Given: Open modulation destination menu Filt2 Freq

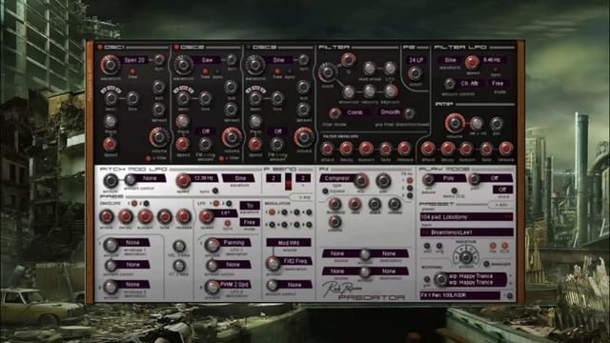Looking at the screenshot, I should [295, 261].
